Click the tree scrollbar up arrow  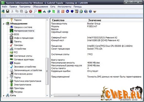pos(47,20)
